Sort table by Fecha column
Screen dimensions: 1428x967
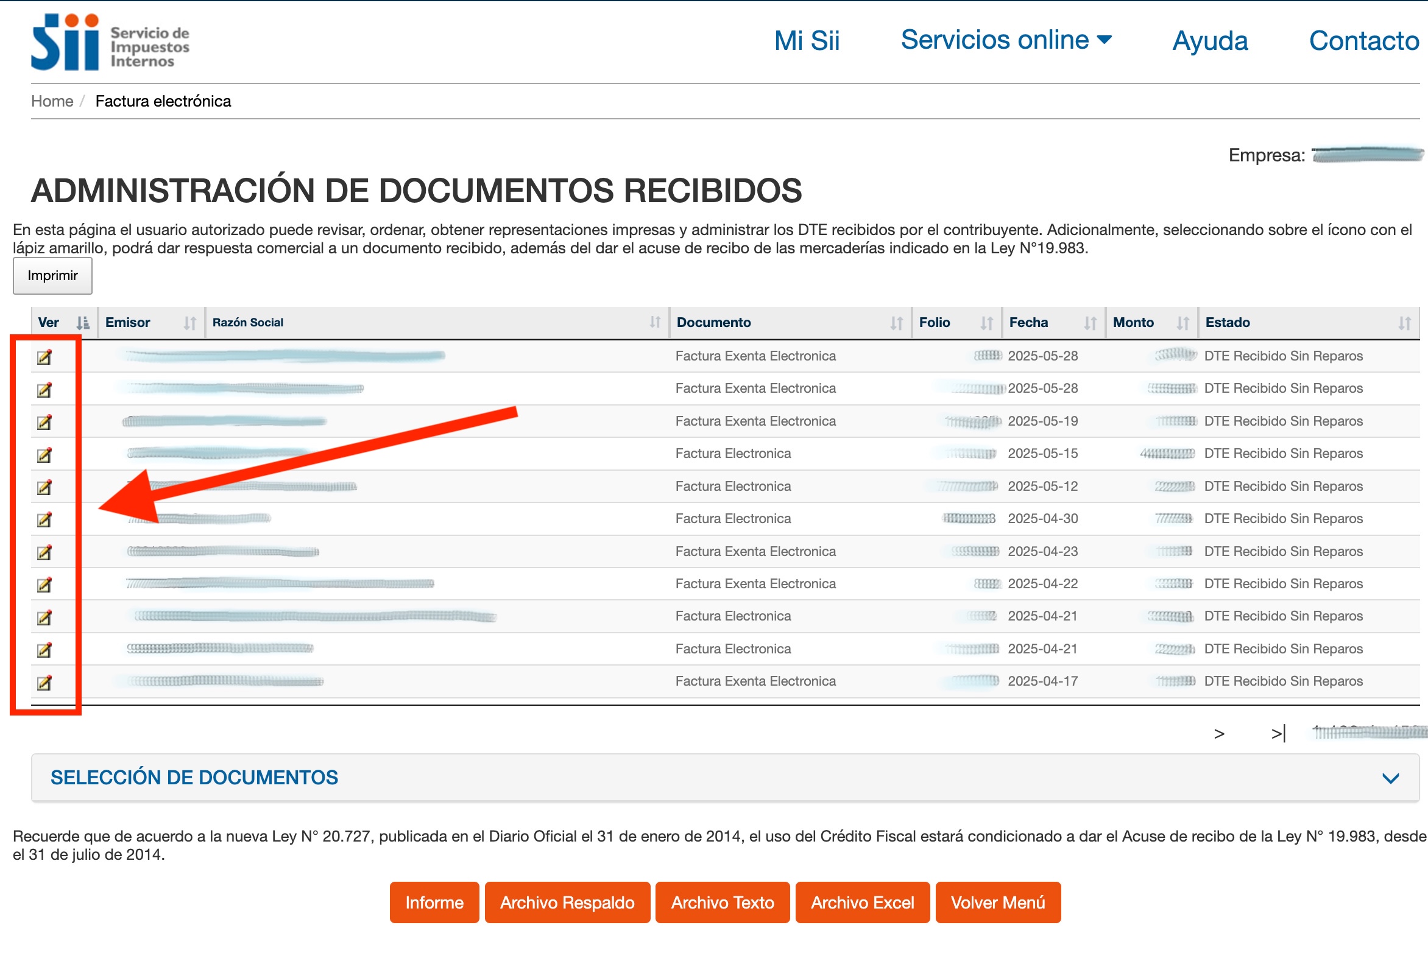click(x=1090, y=323)
